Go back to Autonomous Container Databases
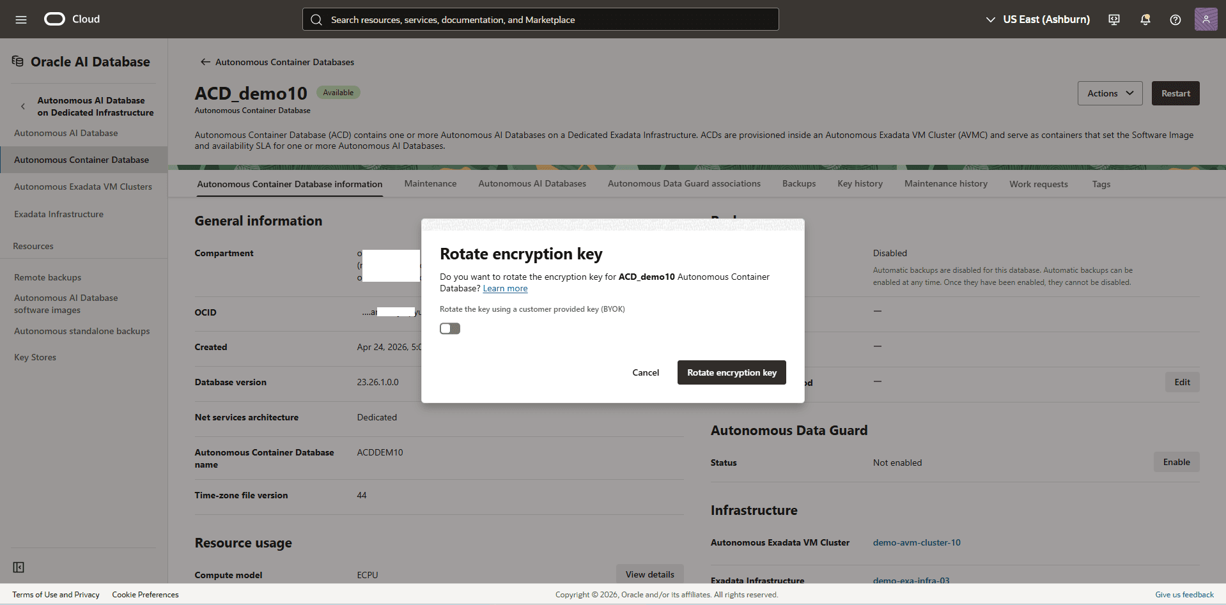1226x605 pixels. click(x=277, y=62)
